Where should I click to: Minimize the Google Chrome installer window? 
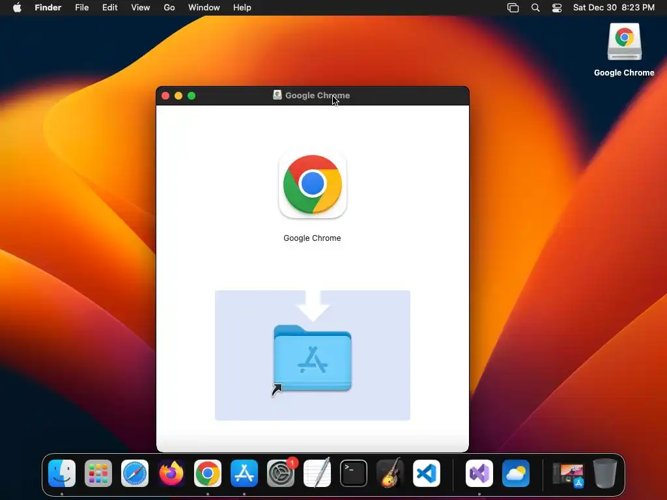coord(178,96)
